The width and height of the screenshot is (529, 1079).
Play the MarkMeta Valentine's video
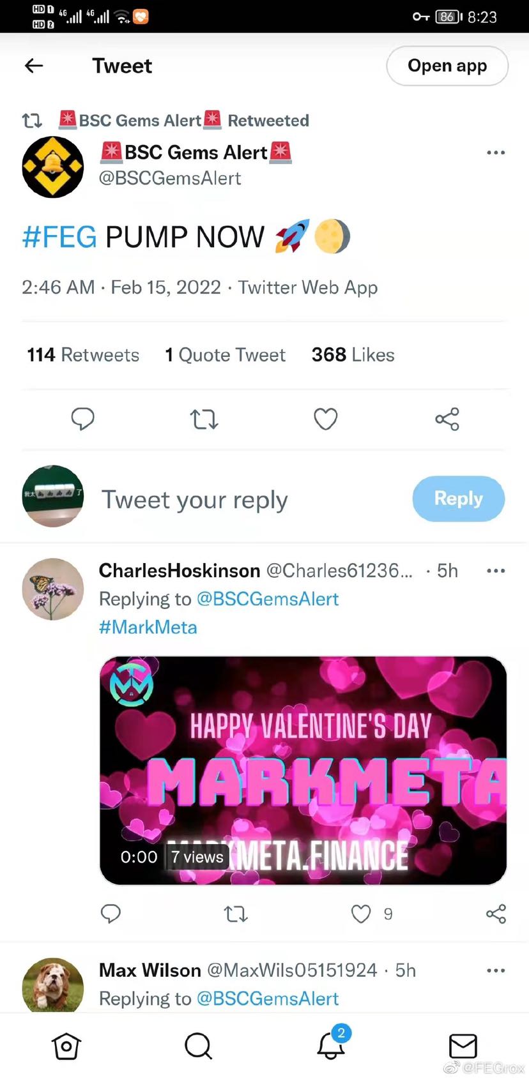tap(303, 770)
